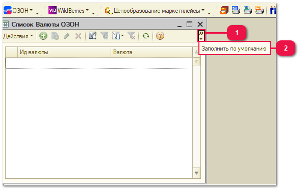
Task: Click the disable filter icon
Action: [132, 36]
